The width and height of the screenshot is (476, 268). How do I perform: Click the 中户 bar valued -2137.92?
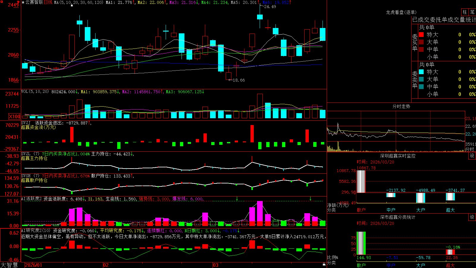(391, 195)
